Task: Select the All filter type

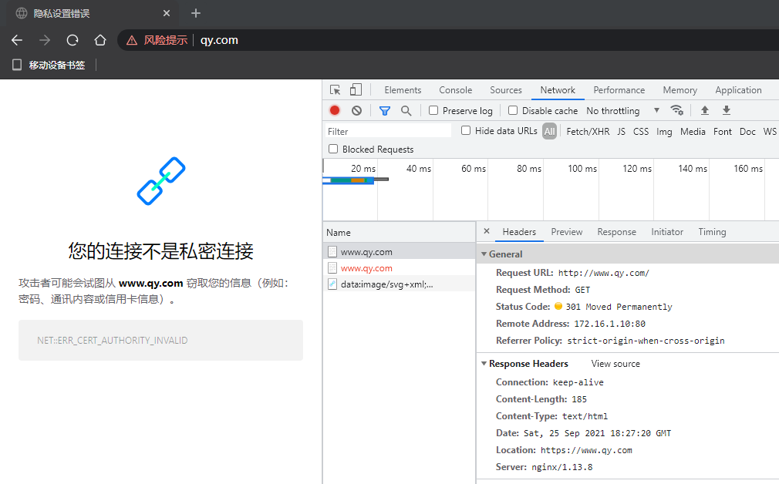Action: (x=549, y=131)
